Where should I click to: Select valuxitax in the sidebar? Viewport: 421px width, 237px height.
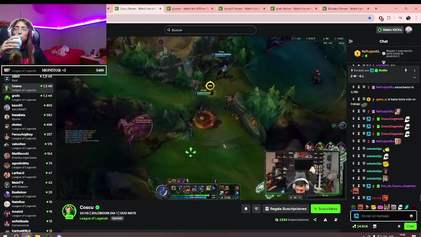28,146
